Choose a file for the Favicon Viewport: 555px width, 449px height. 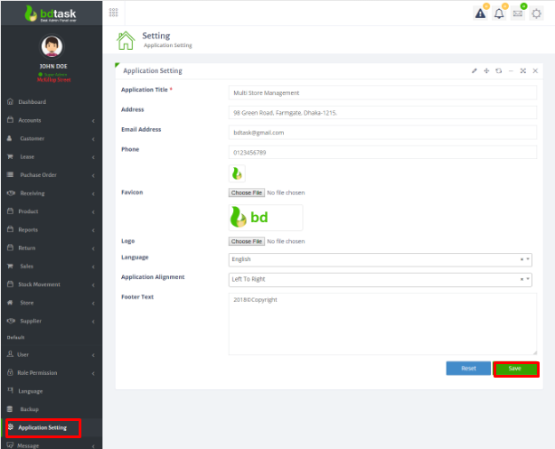coord(246,192)
